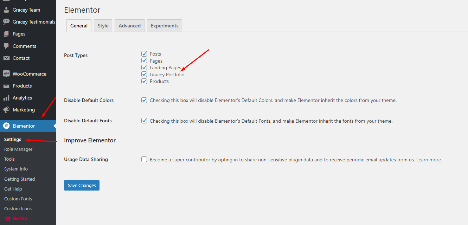Toggle the Gracey Portfolio checkbox
The width and height of the screenshot is (468, 225).
pos(144,74)
